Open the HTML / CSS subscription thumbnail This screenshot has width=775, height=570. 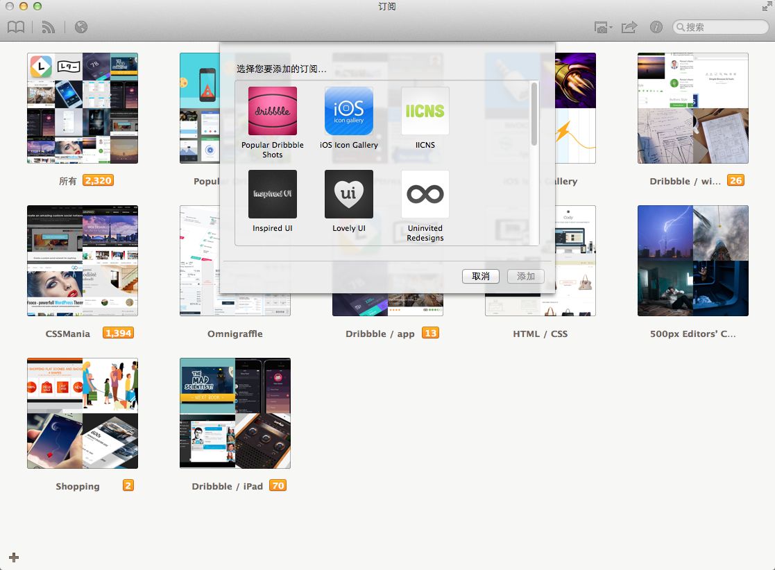[x=576, y=261]
